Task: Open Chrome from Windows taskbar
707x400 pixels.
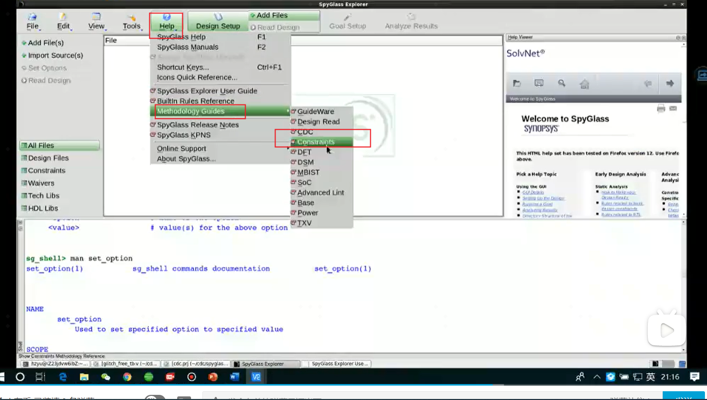Action: 127,377
